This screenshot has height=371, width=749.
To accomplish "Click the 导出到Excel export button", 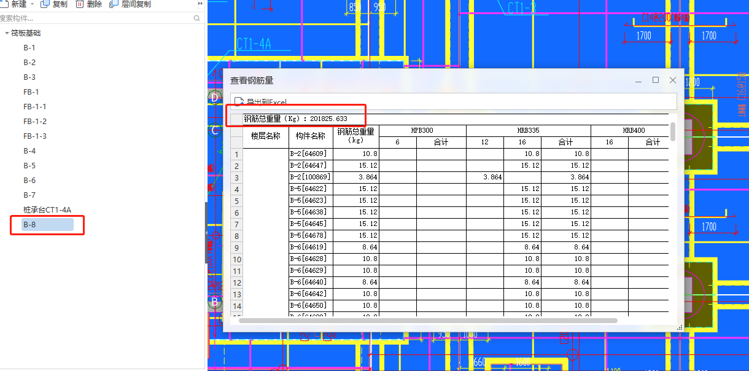I will click(261, 102).
